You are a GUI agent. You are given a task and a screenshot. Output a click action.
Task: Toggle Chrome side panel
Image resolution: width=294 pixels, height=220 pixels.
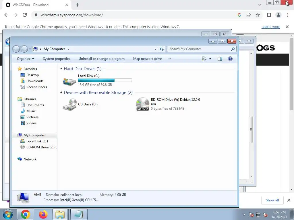tap(269, 15)
